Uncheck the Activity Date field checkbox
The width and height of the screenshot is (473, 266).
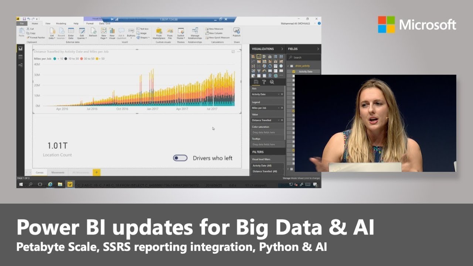[x=294, y=71]
